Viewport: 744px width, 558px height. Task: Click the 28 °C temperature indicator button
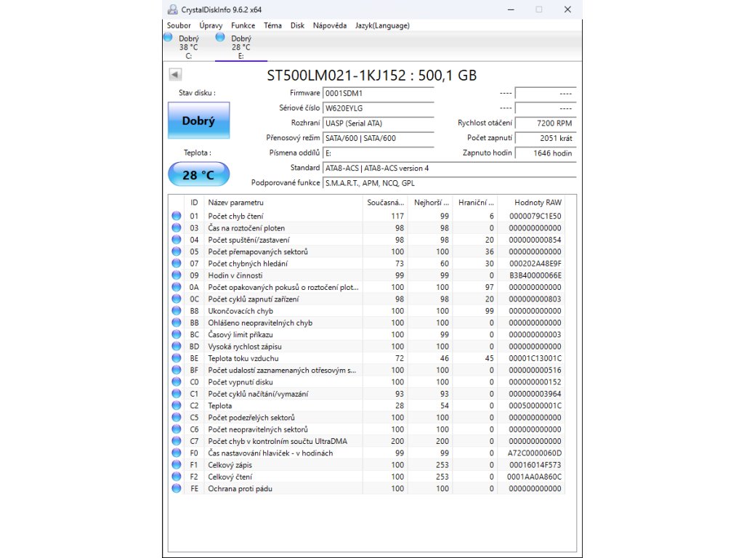198,175
